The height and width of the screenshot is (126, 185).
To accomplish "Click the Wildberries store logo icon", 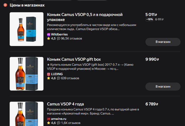I will coord(49,34).
